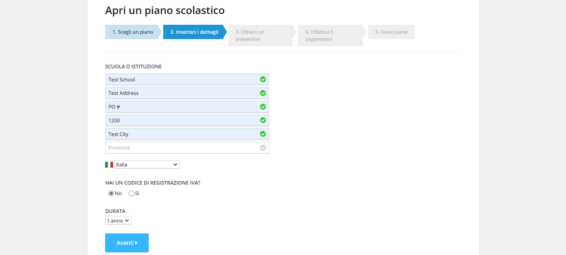The width and height of the screenshot is (566, 255).
Task: Click the green checkmark beside Test Address
Action: point(263,93)
